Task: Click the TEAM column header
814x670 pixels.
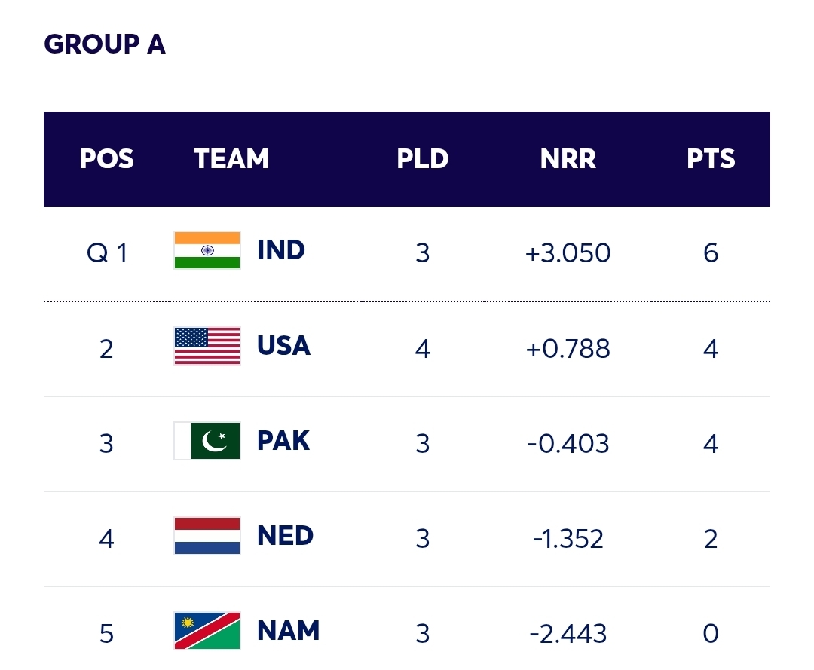Action: tap(231, 160)
